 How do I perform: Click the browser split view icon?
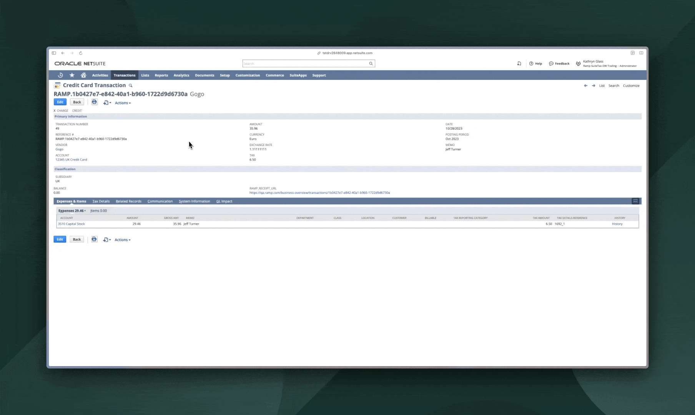point(641,53)
